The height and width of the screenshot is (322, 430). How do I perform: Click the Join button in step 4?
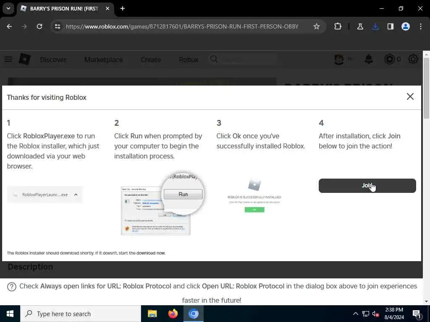[367, 186]
